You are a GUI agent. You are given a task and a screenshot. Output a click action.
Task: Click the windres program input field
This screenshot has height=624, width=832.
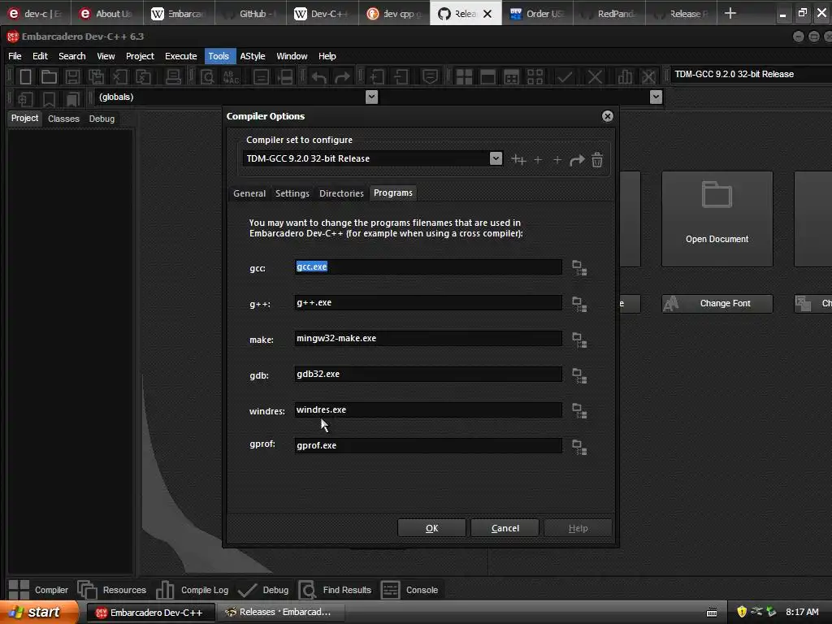[x=427, y=409]
